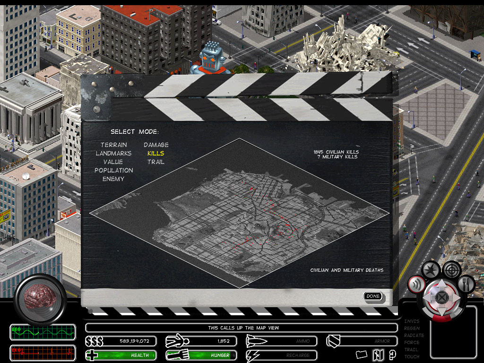Screen dimensions: 484x363
Task: Click the green Health bar
Action: click(127, 355)
